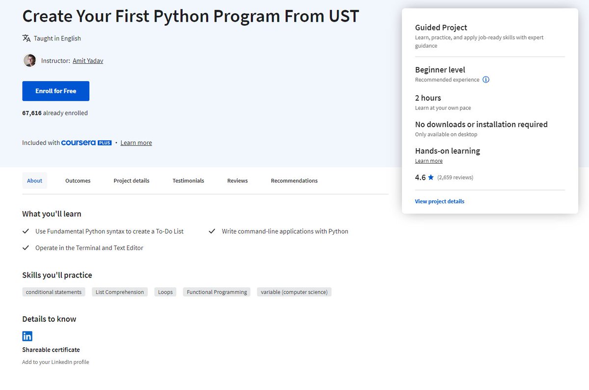Open the Recommendations tab

click(294, 180)
